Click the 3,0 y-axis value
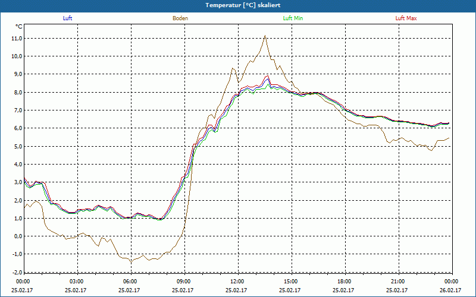476x297 pixels. pyautogui.click(x=18, y=182)
